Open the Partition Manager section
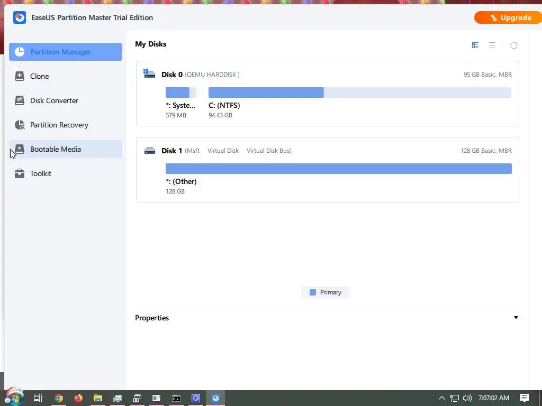Image resolution: width=542 pixels, height=406 pixels. (x=65, y=52)
